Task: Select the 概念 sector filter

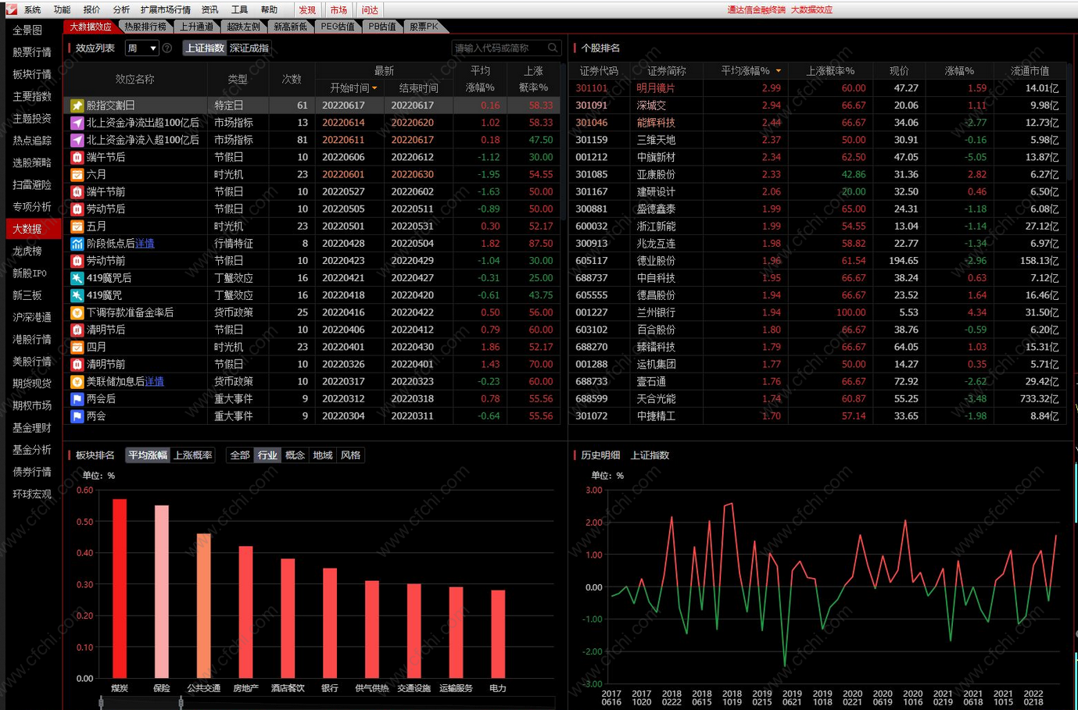Action: click(x=295, y=455)
